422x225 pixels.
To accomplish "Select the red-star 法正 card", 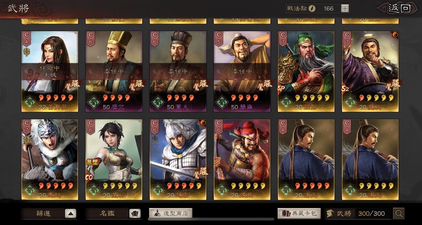I will pos(306,160).
